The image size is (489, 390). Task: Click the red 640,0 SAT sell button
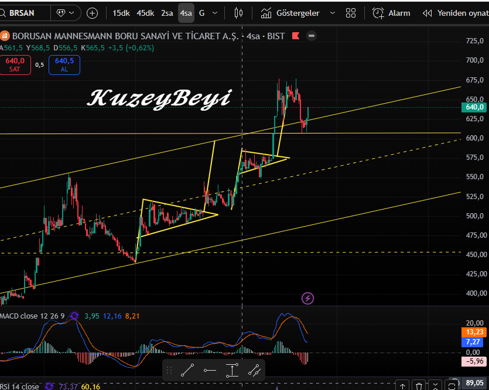(x=15, y=65)
